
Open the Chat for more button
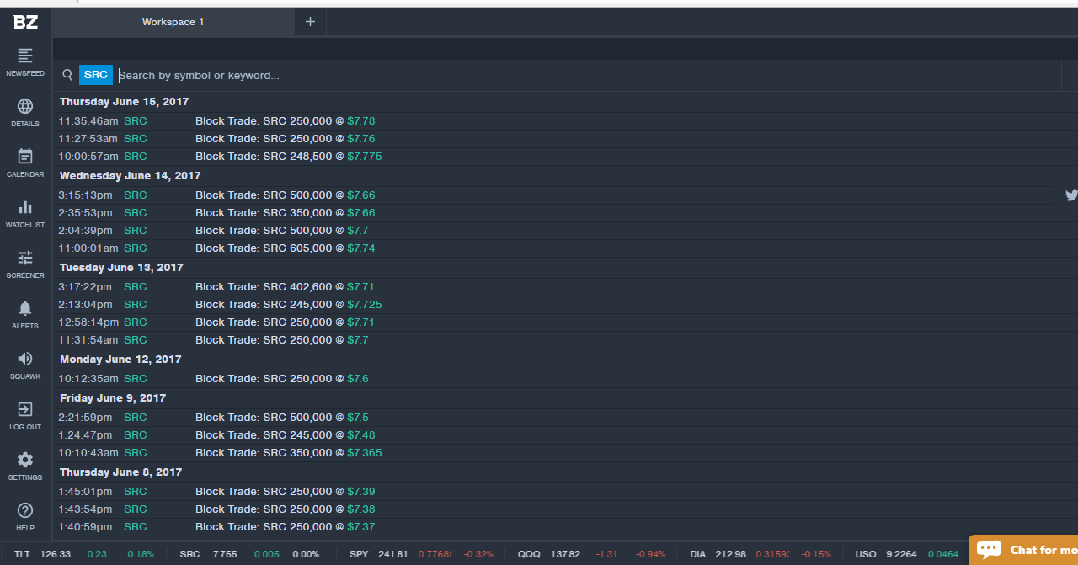(x=1023, y=550)
